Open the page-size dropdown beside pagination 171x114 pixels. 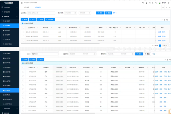click(x=165, y=45)
